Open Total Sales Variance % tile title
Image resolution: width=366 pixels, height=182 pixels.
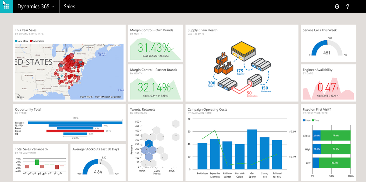click(x=31, y=149)
